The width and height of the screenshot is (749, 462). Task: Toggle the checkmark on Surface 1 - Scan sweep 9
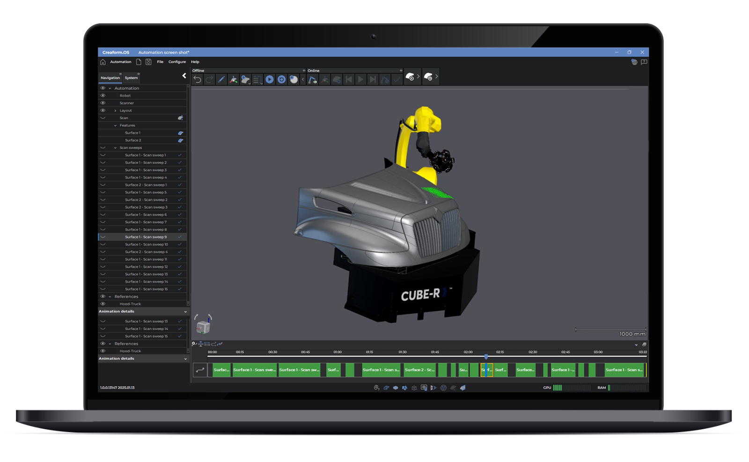click(180, 237)
